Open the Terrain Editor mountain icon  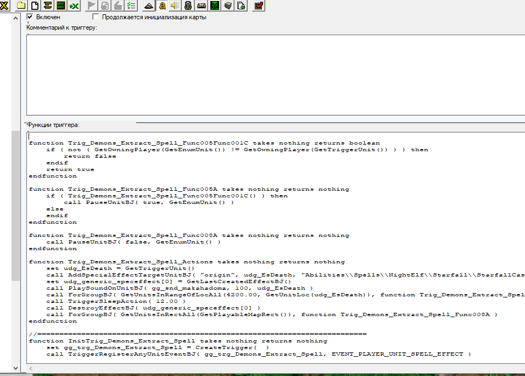(x=149, y=5)
